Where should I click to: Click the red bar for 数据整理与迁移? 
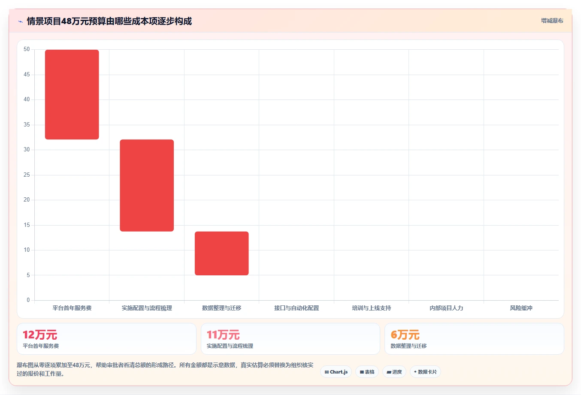[222, 253]
